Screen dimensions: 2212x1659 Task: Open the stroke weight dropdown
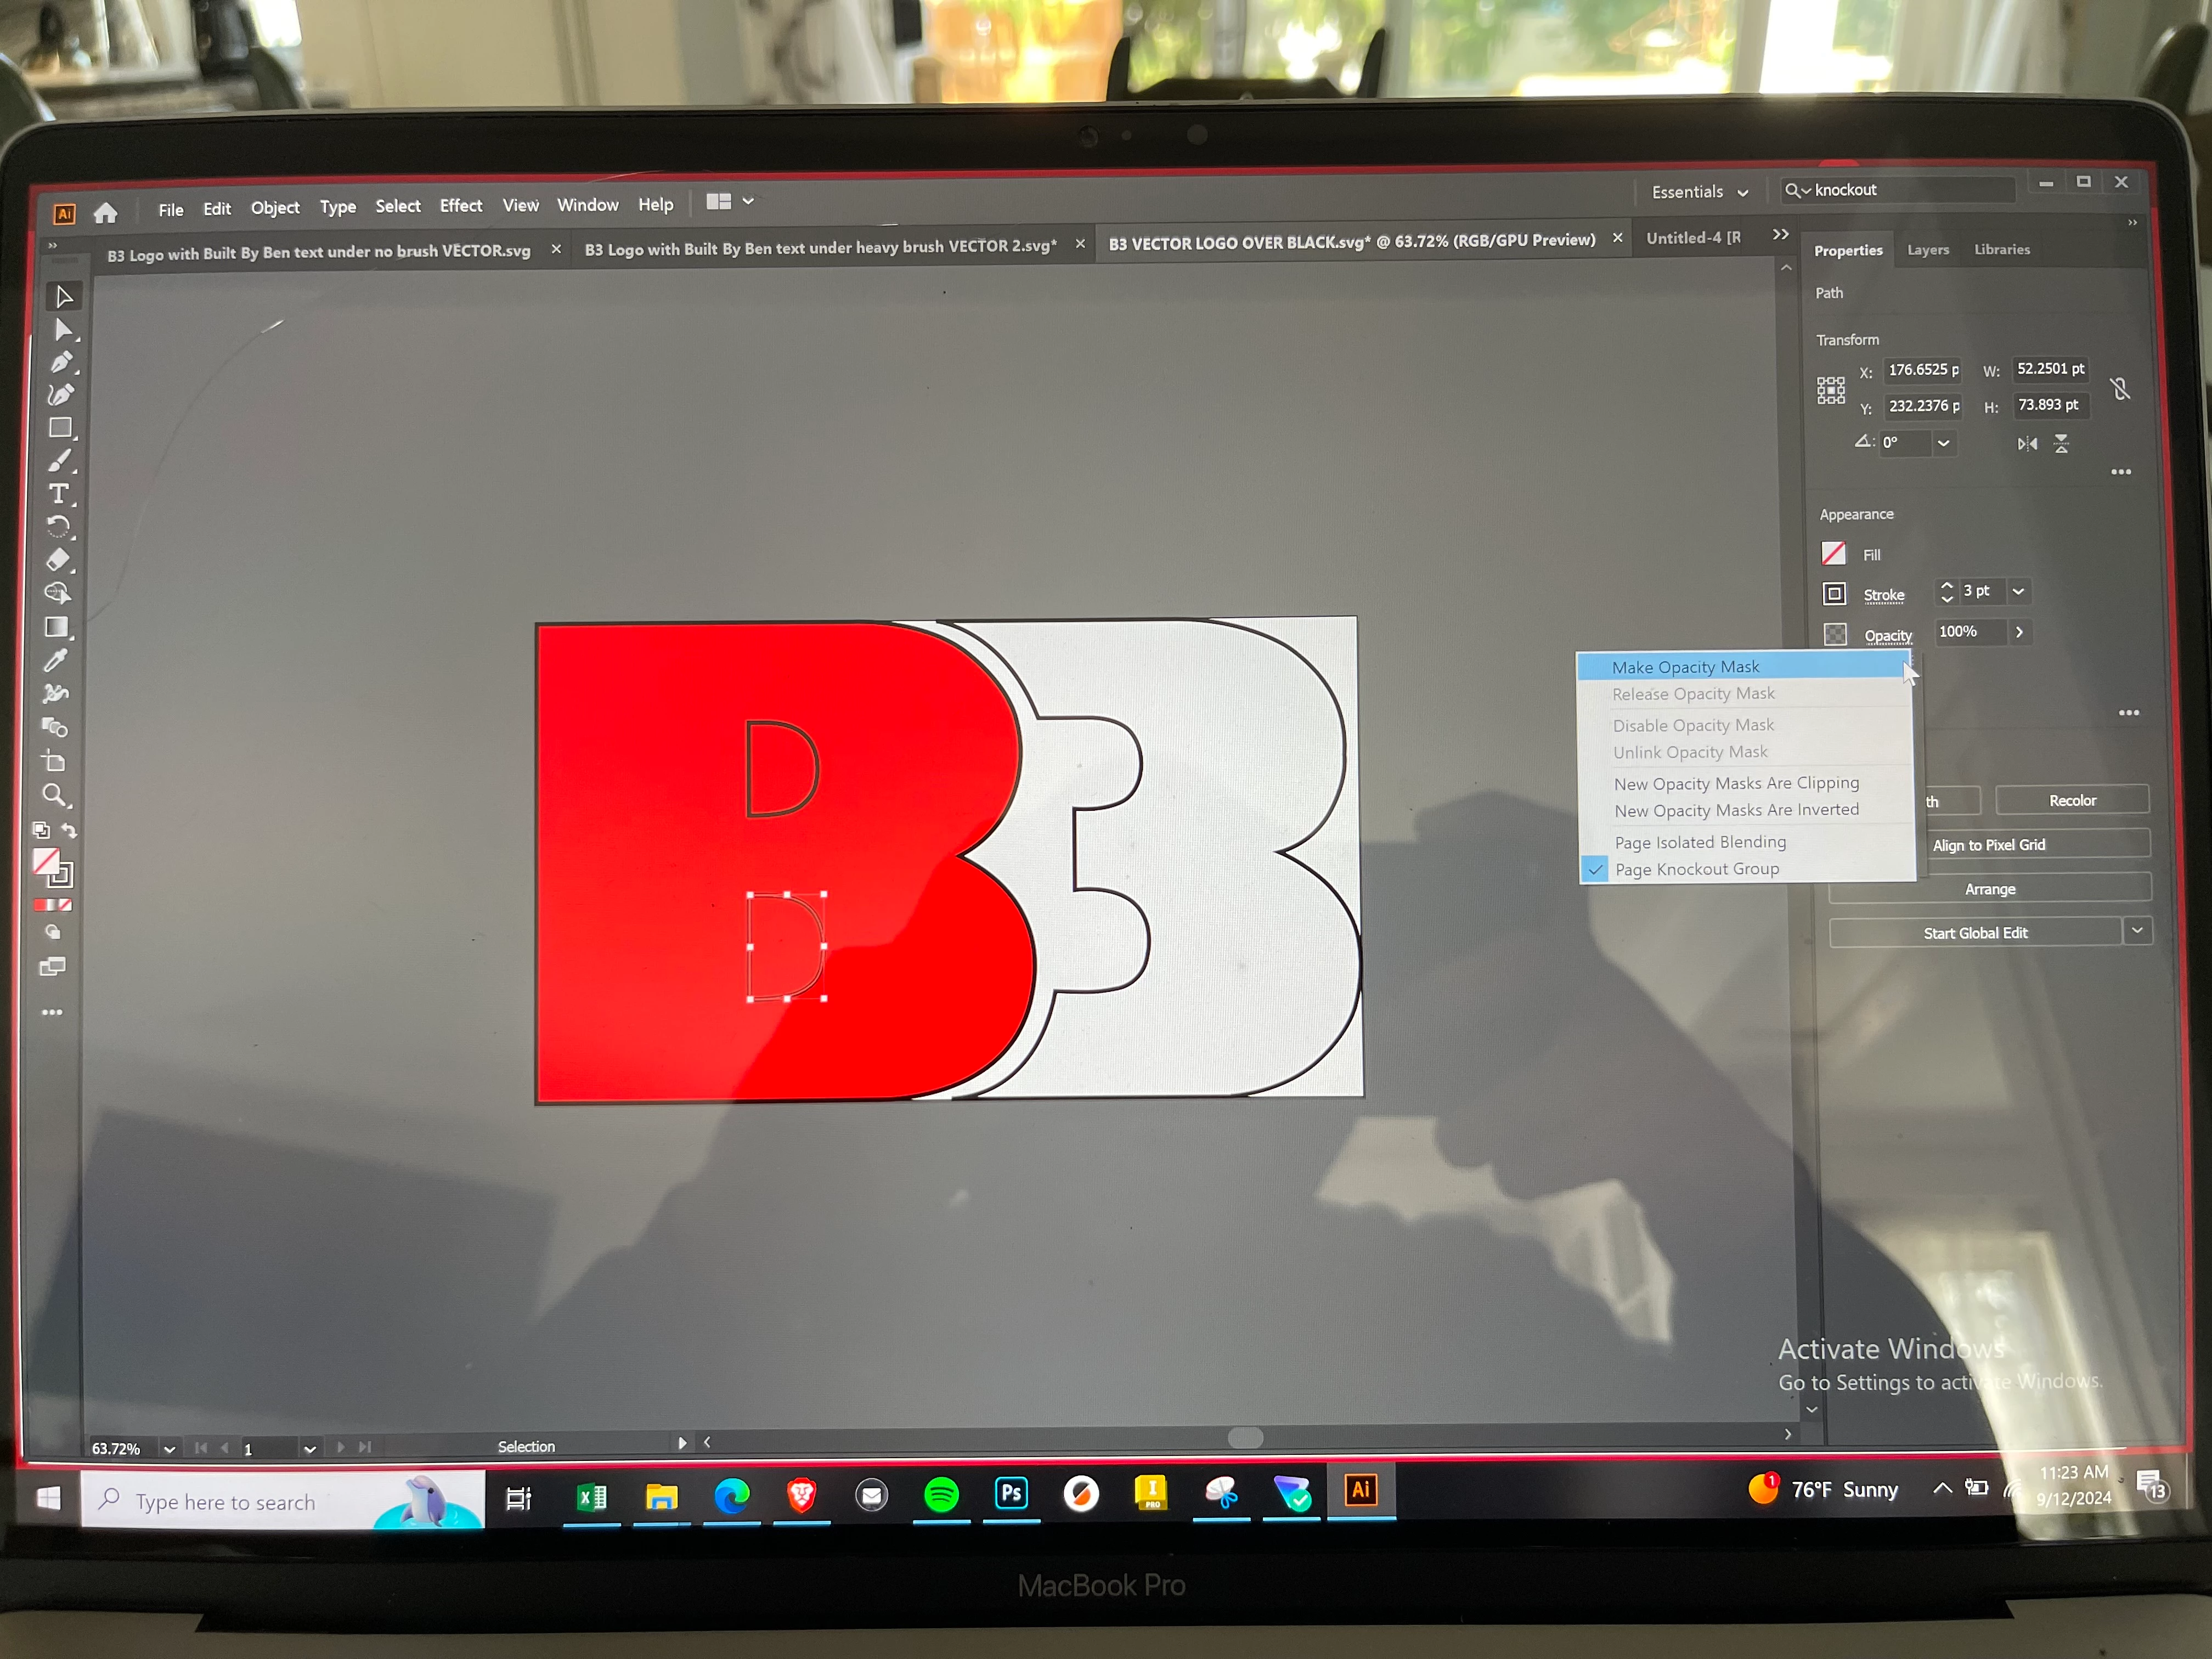[x=2019, y=592]
